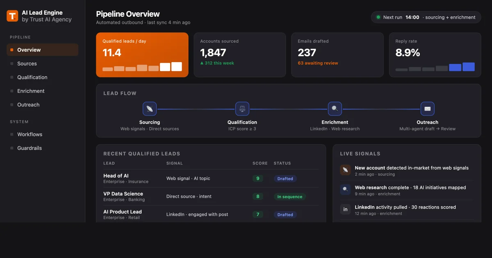Select the Head of AI lead row
The height and width of the screenshot is (258, 492).
[x=211, y=179]
